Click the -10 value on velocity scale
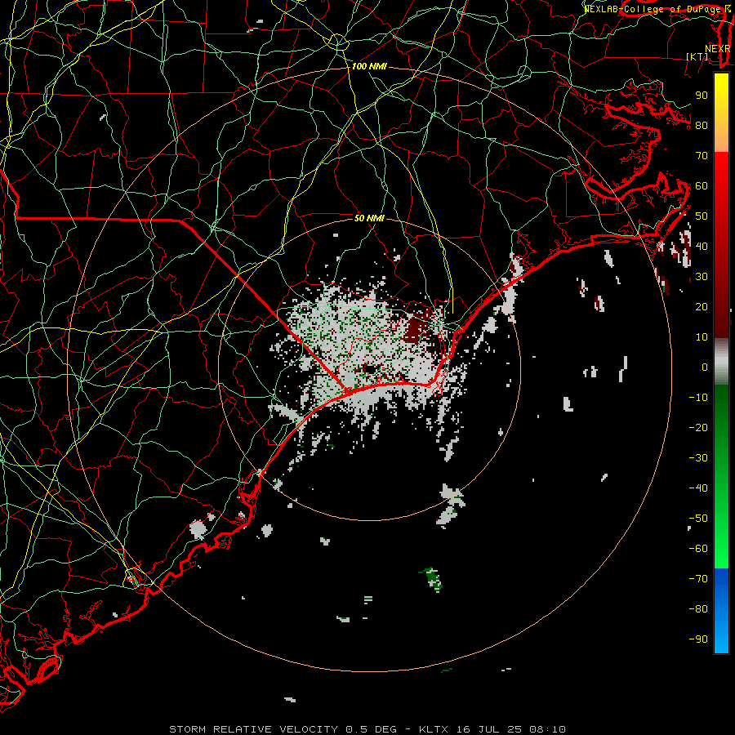 [698, 398]
